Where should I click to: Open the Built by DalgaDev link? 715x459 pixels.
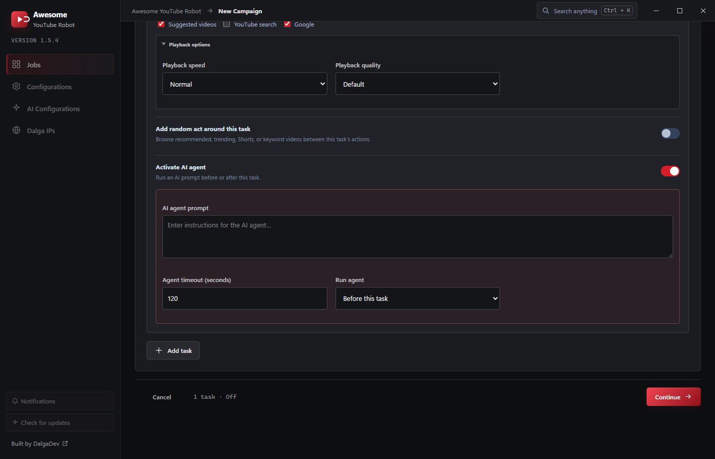pos(39,444)
